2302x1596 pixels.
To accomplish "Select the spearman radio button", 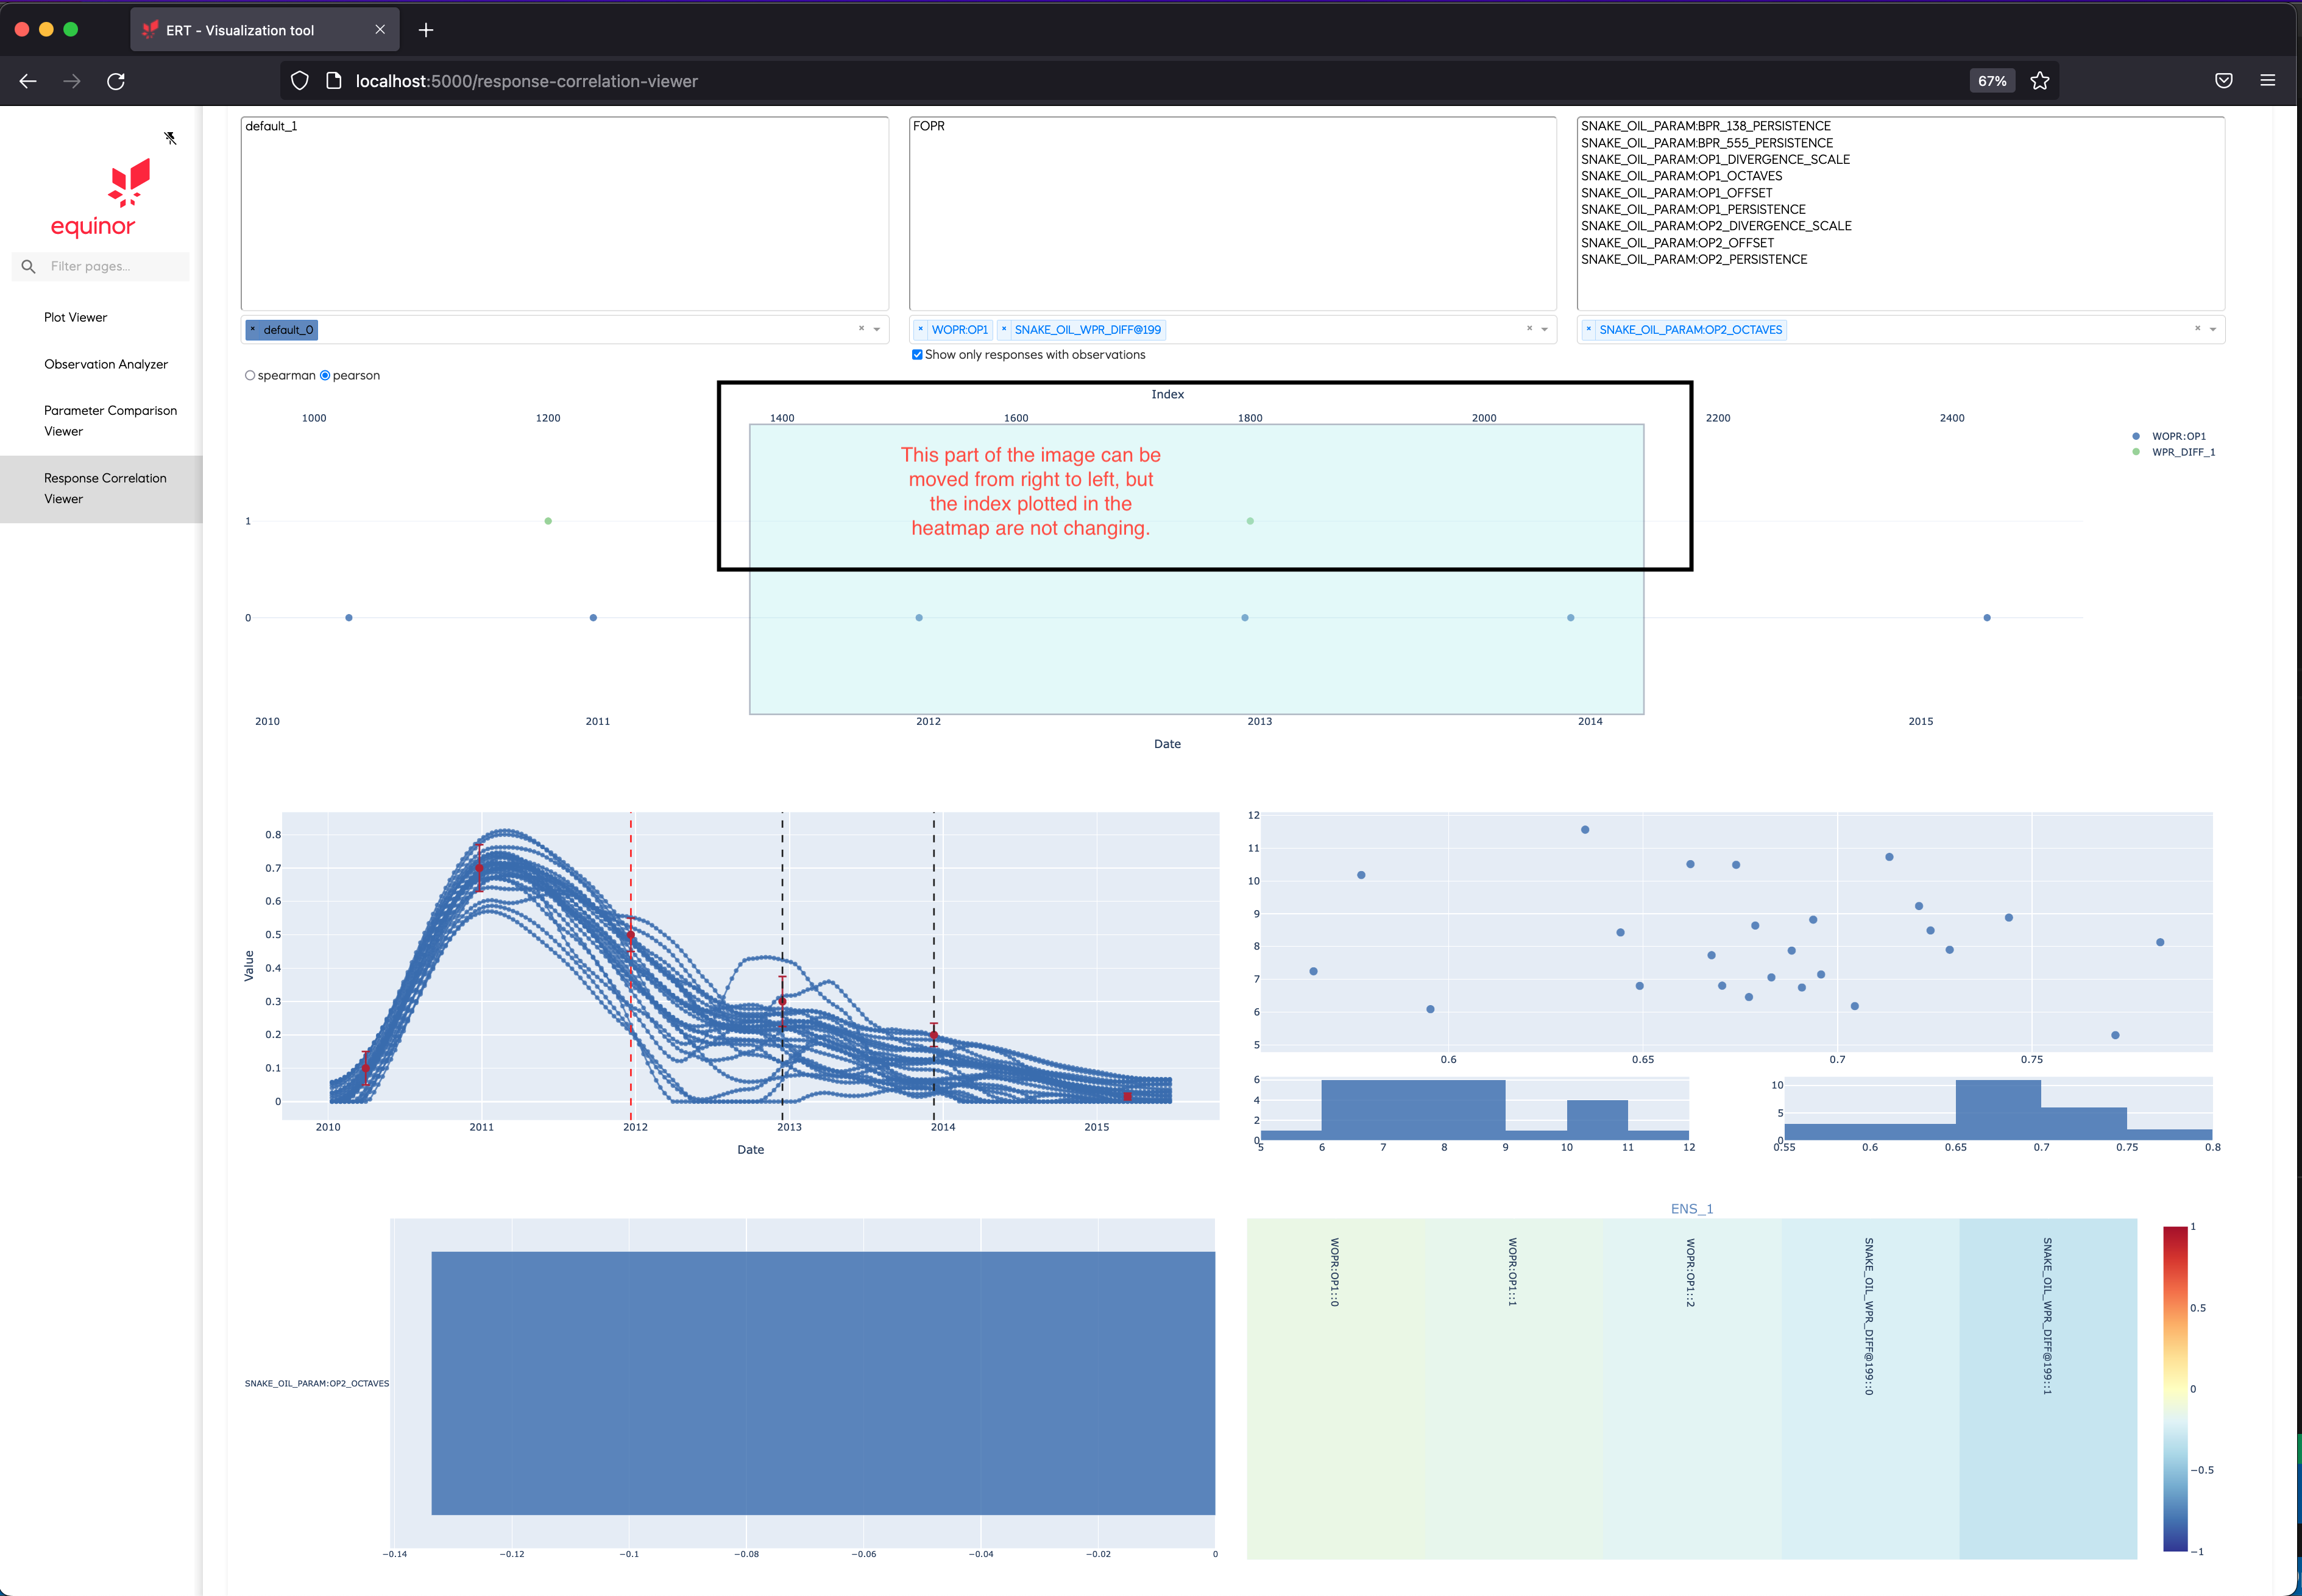I will (250, 376).
